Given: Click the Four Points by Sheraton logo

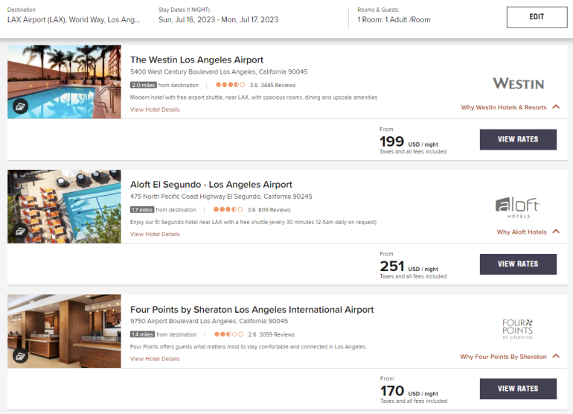Looking at the screenshot, I should (x=518, y=328).
